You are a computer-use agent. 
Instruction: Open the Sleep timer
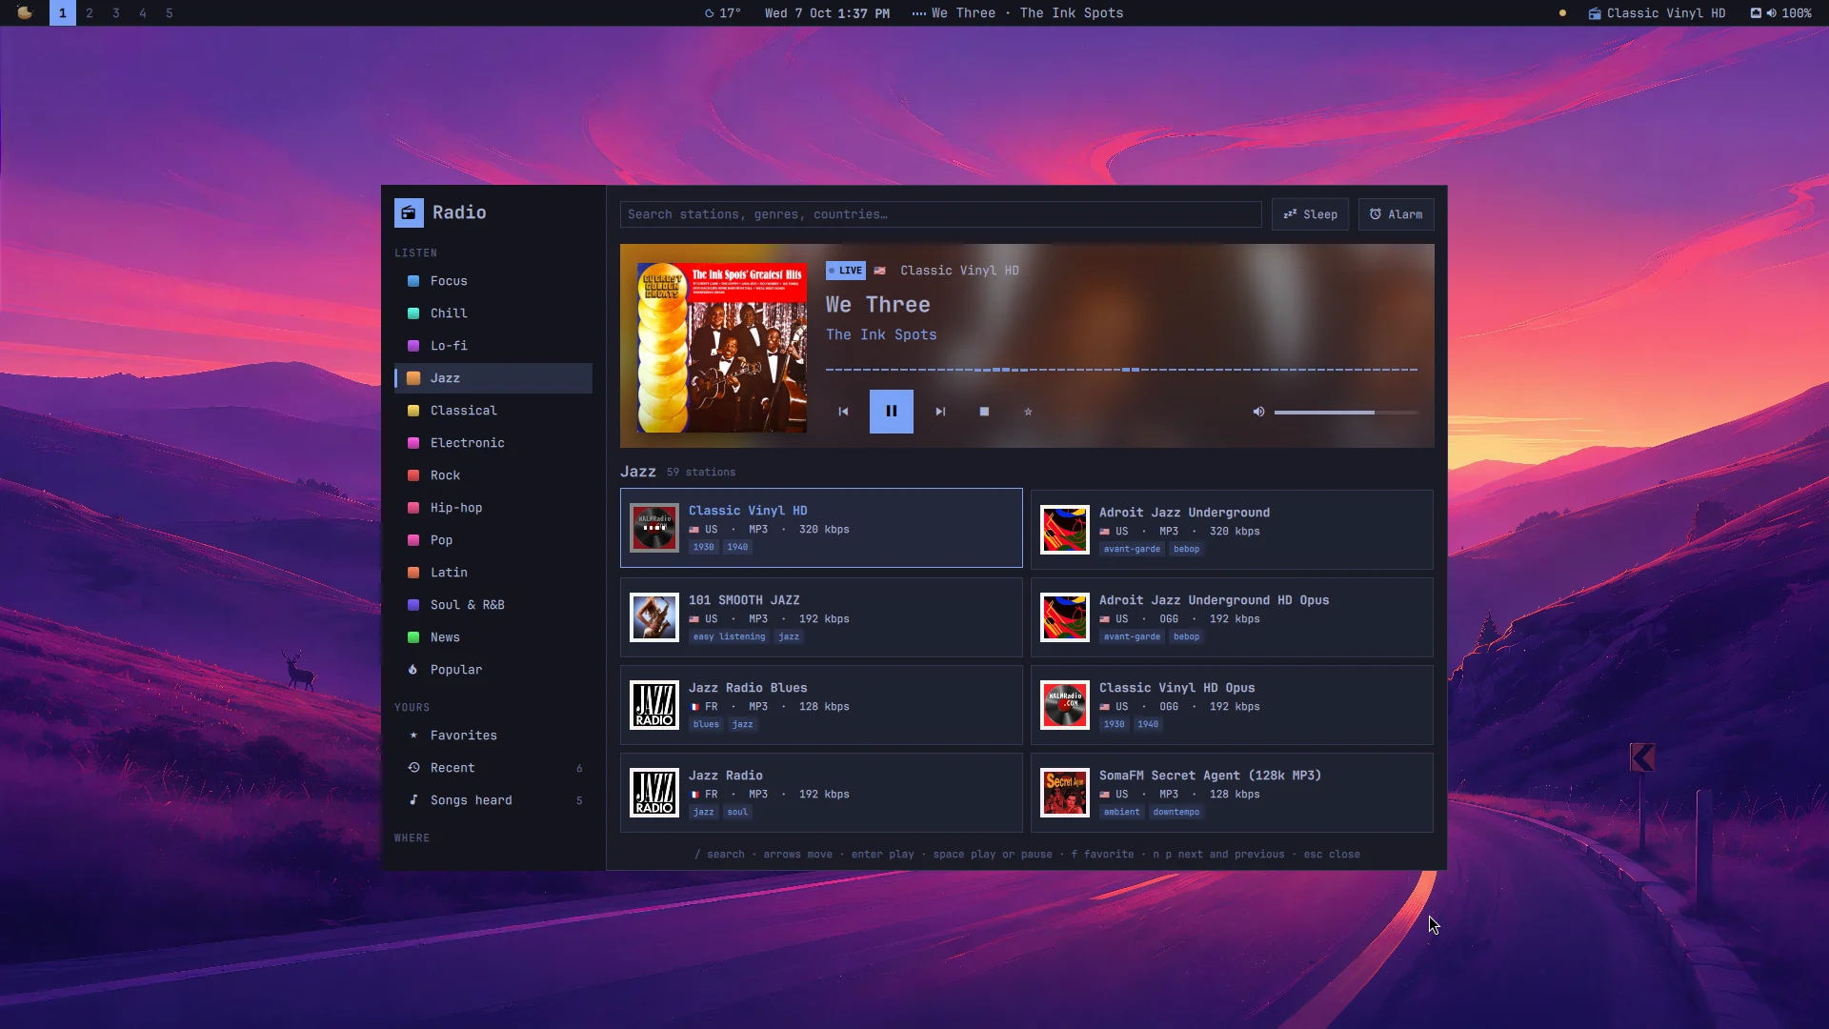pos(1310,214)
